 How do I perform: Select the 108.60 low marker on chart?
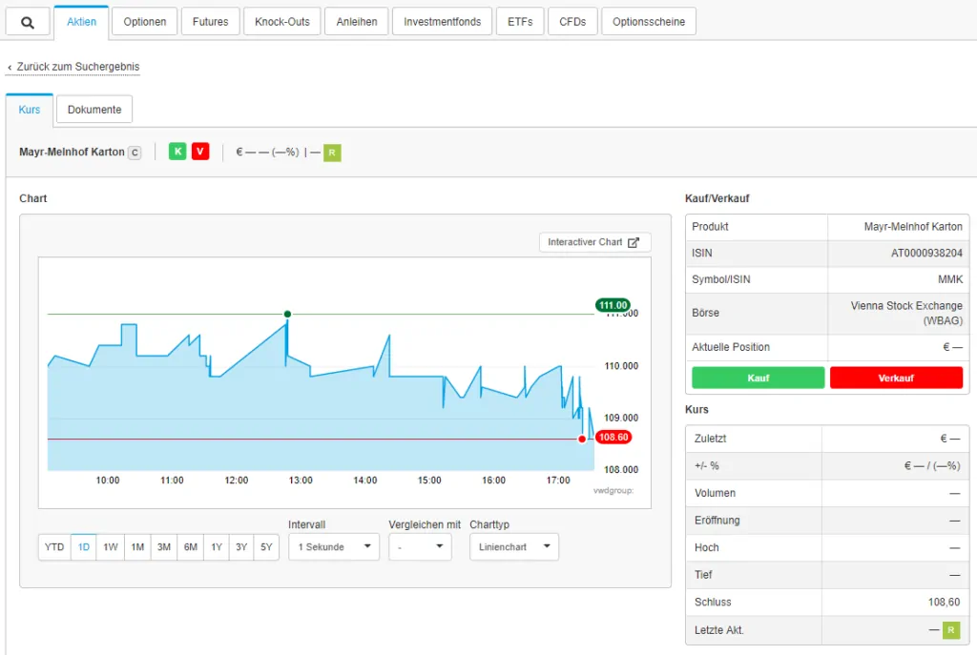613,437
